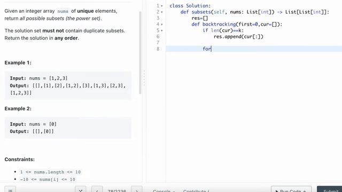Click the problem description scrollbar
The image size is (342, 192).
(140, 53)
